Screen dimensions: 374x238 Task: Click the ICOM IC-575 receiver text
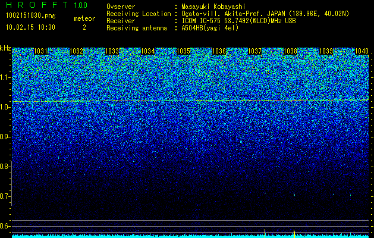(238, 21)
